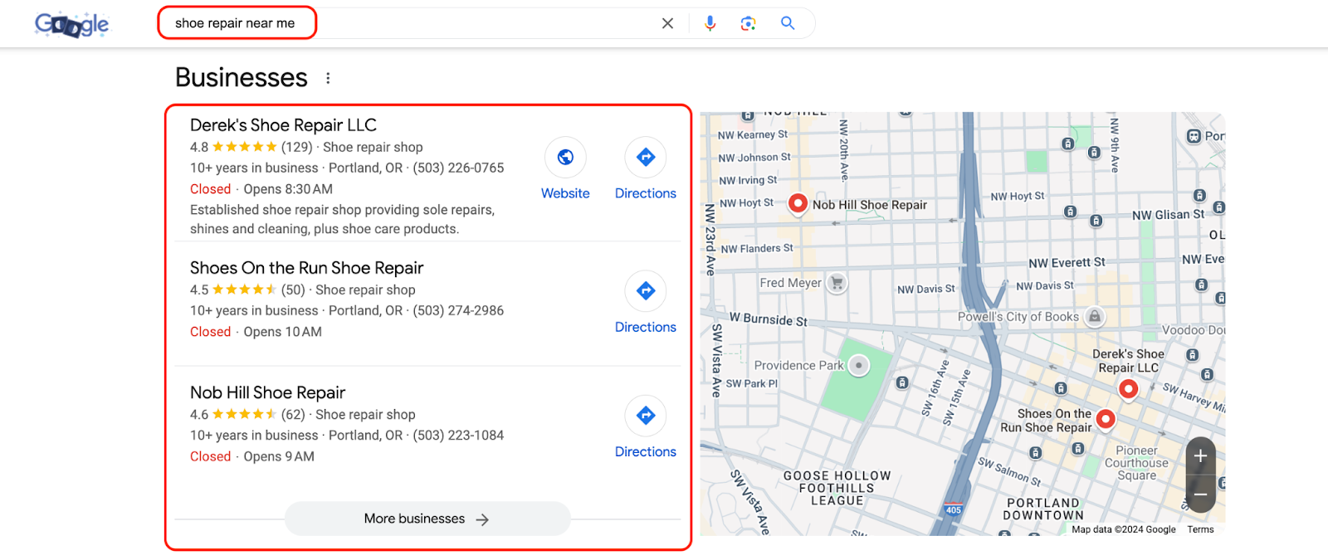
Task: Zoom out on the map
Action: tap(1200, 494)
